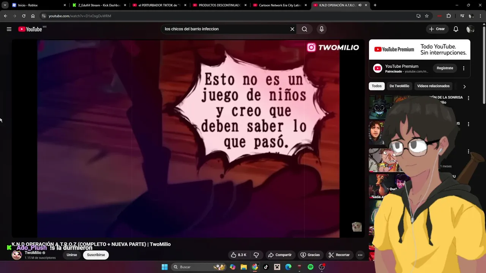Open the Extensions puzzle icon
Image resolution: width=486 pixels, height=273 pixels.
449,16
